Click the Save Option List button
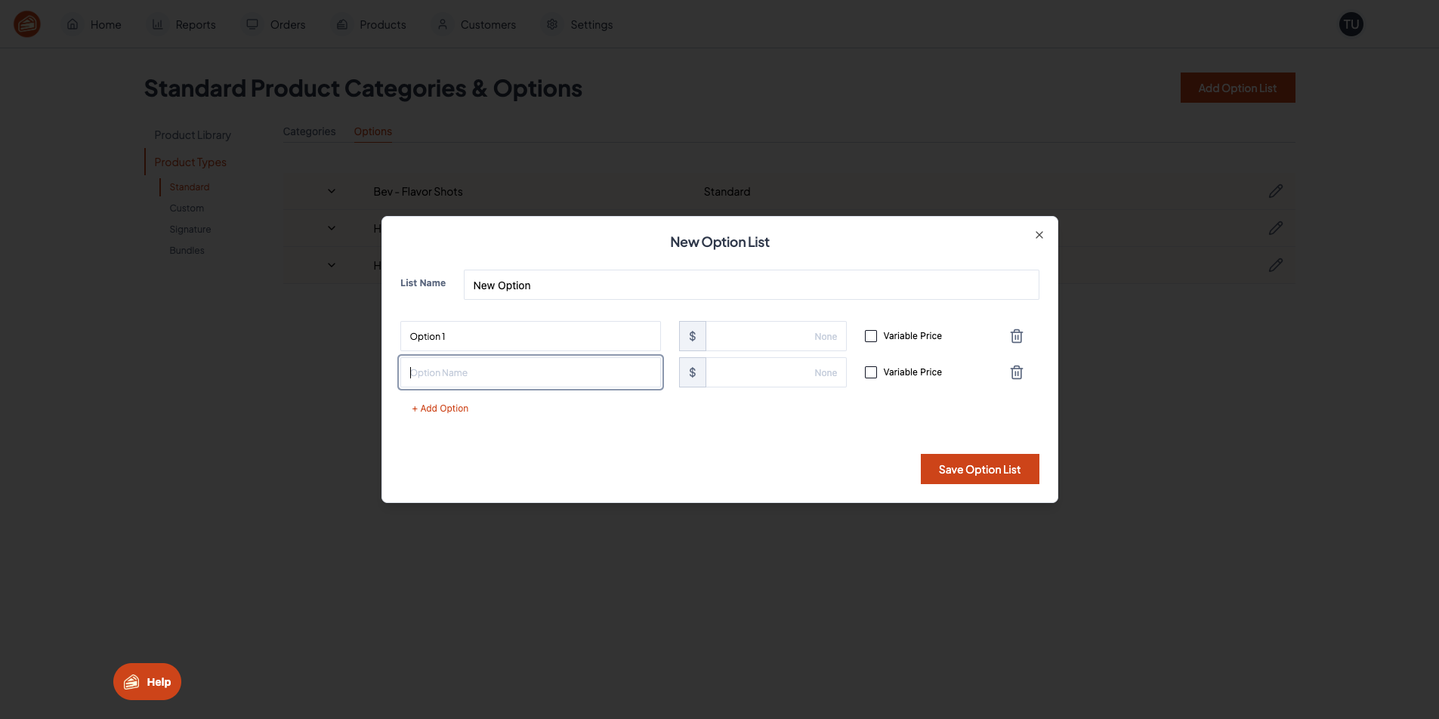1439x719 pixels. (980, 469)
